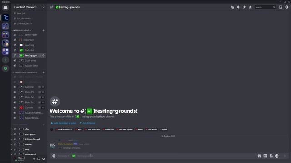Click the Little NZ Halo BOT role tag
This screenshot has height=163, width=291.
pyautogui.click(x=65, y=130)
